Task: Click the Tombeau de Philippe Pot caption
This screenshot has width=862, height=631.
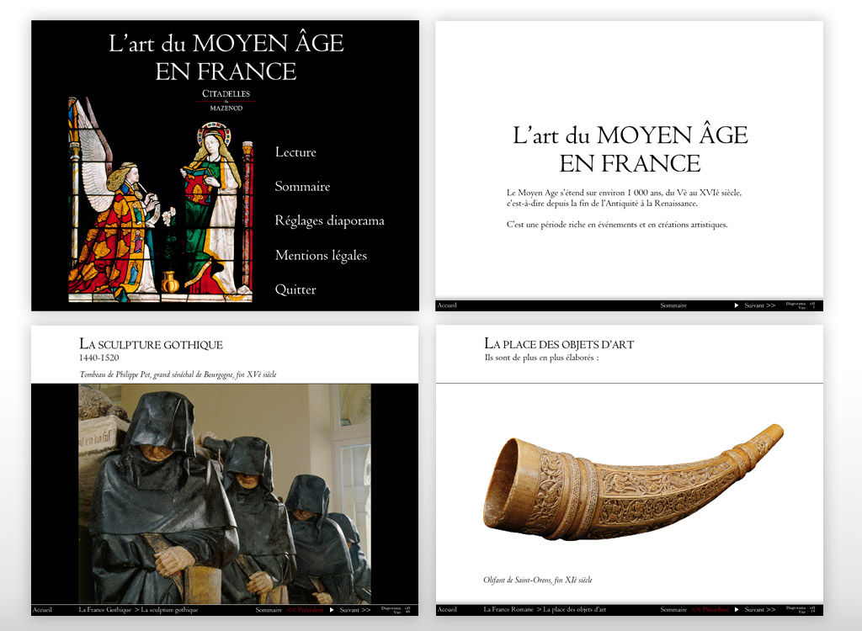Action: pyautogui.click(x=178, y=375)
